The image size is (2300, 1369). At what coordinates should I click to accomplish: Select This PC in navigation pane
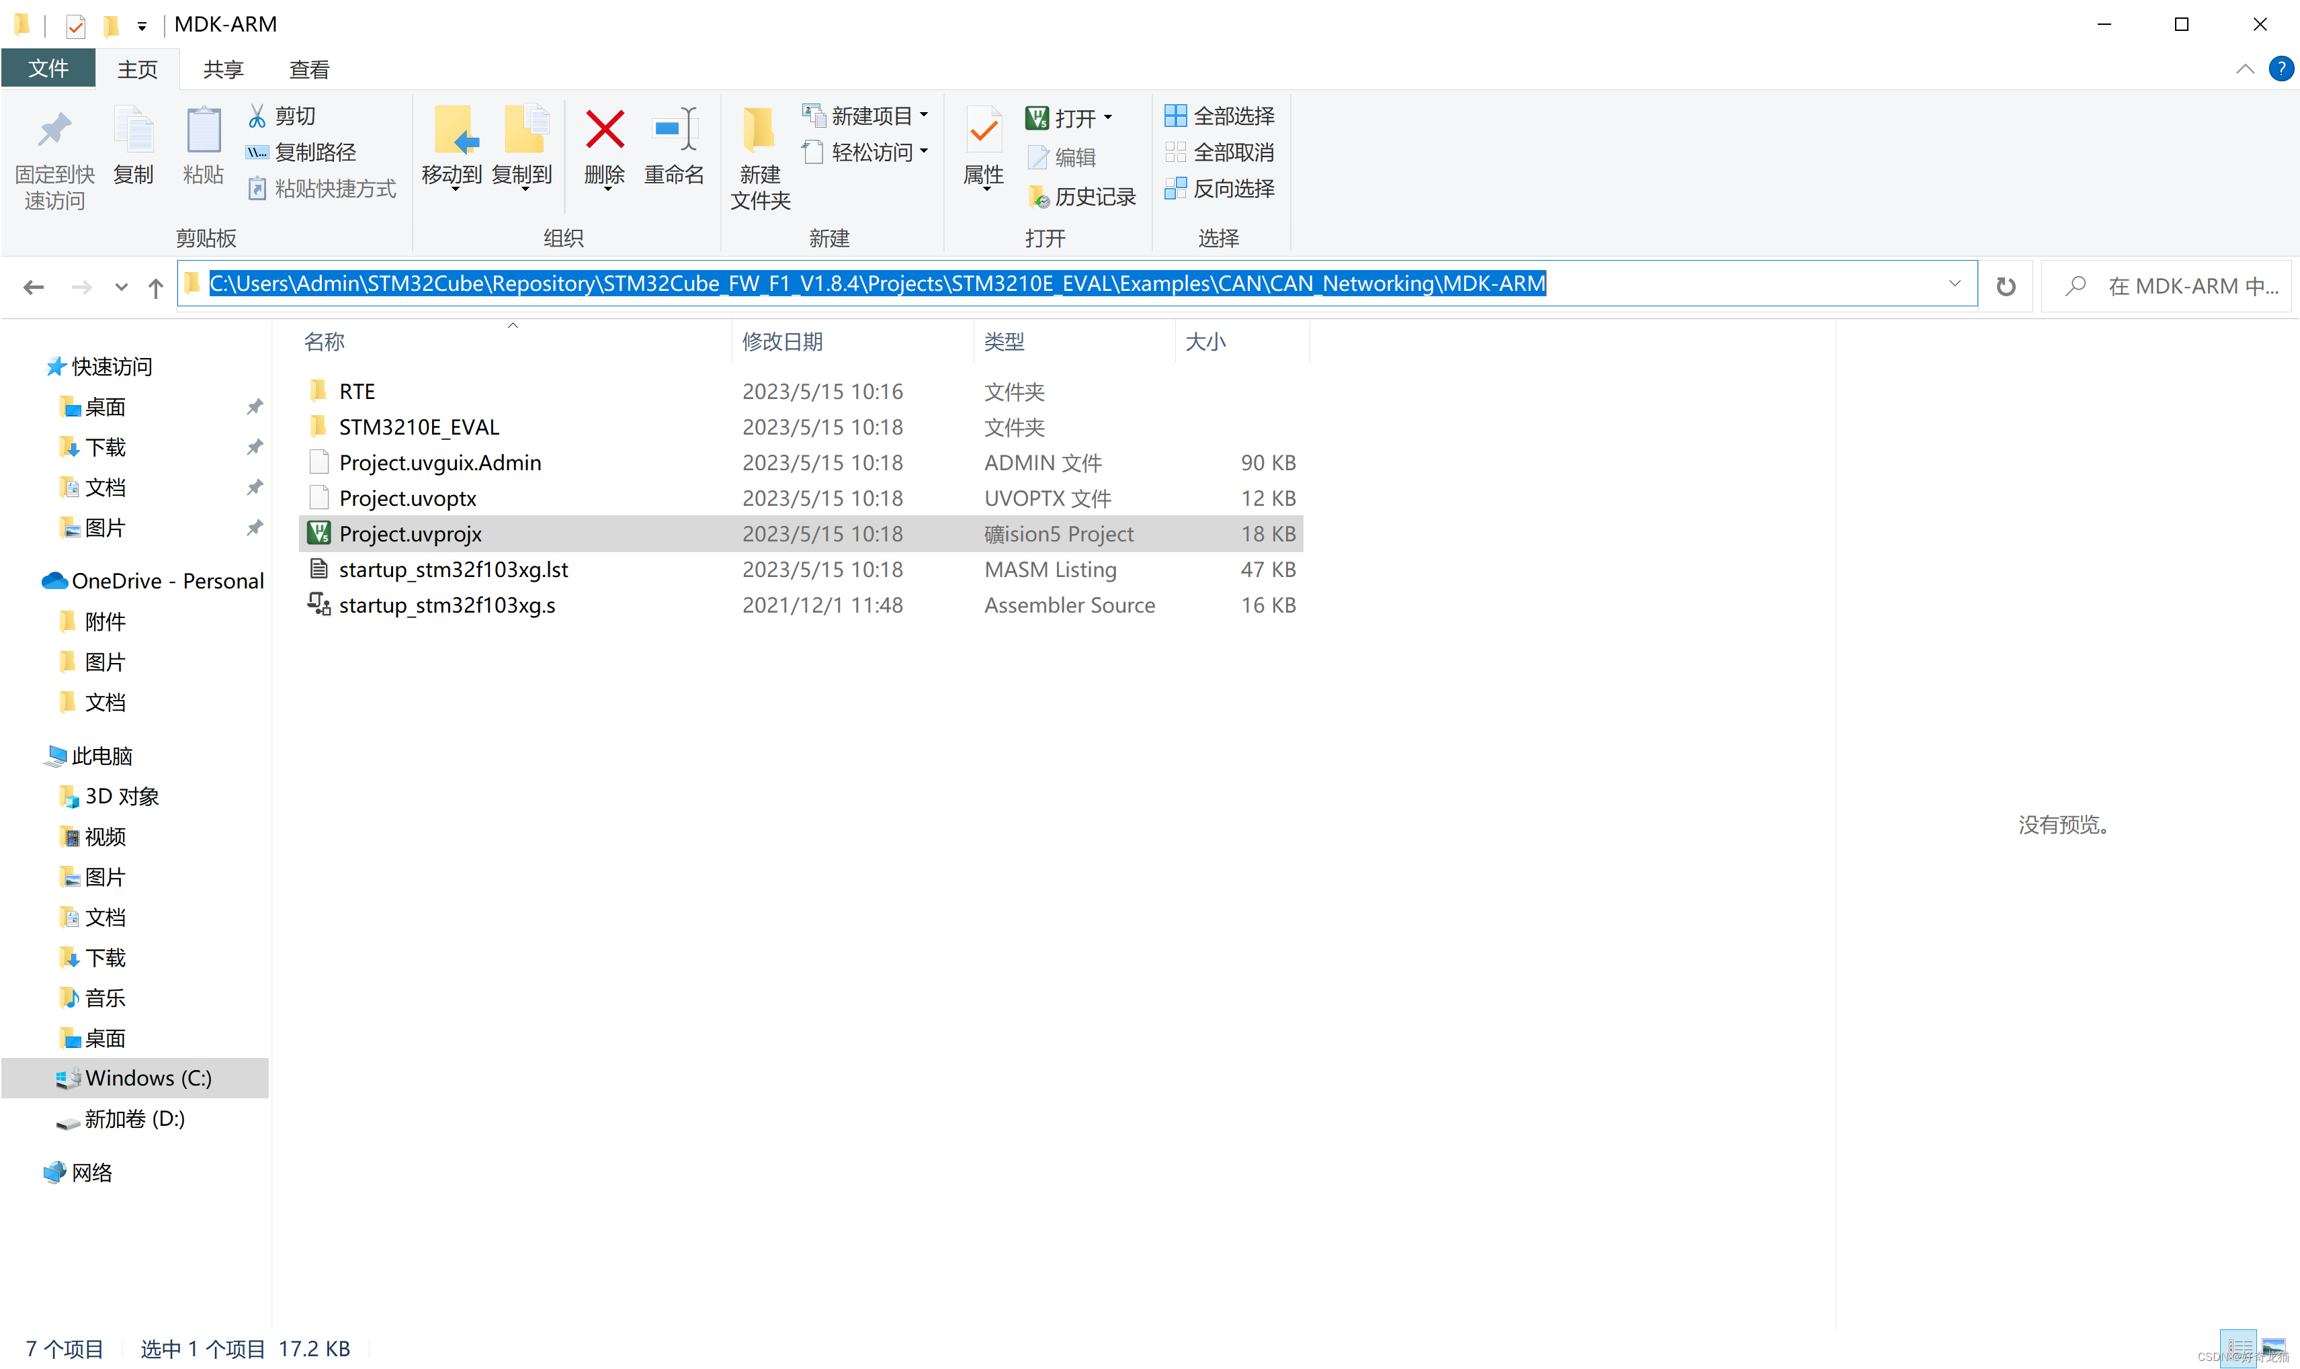89,756
